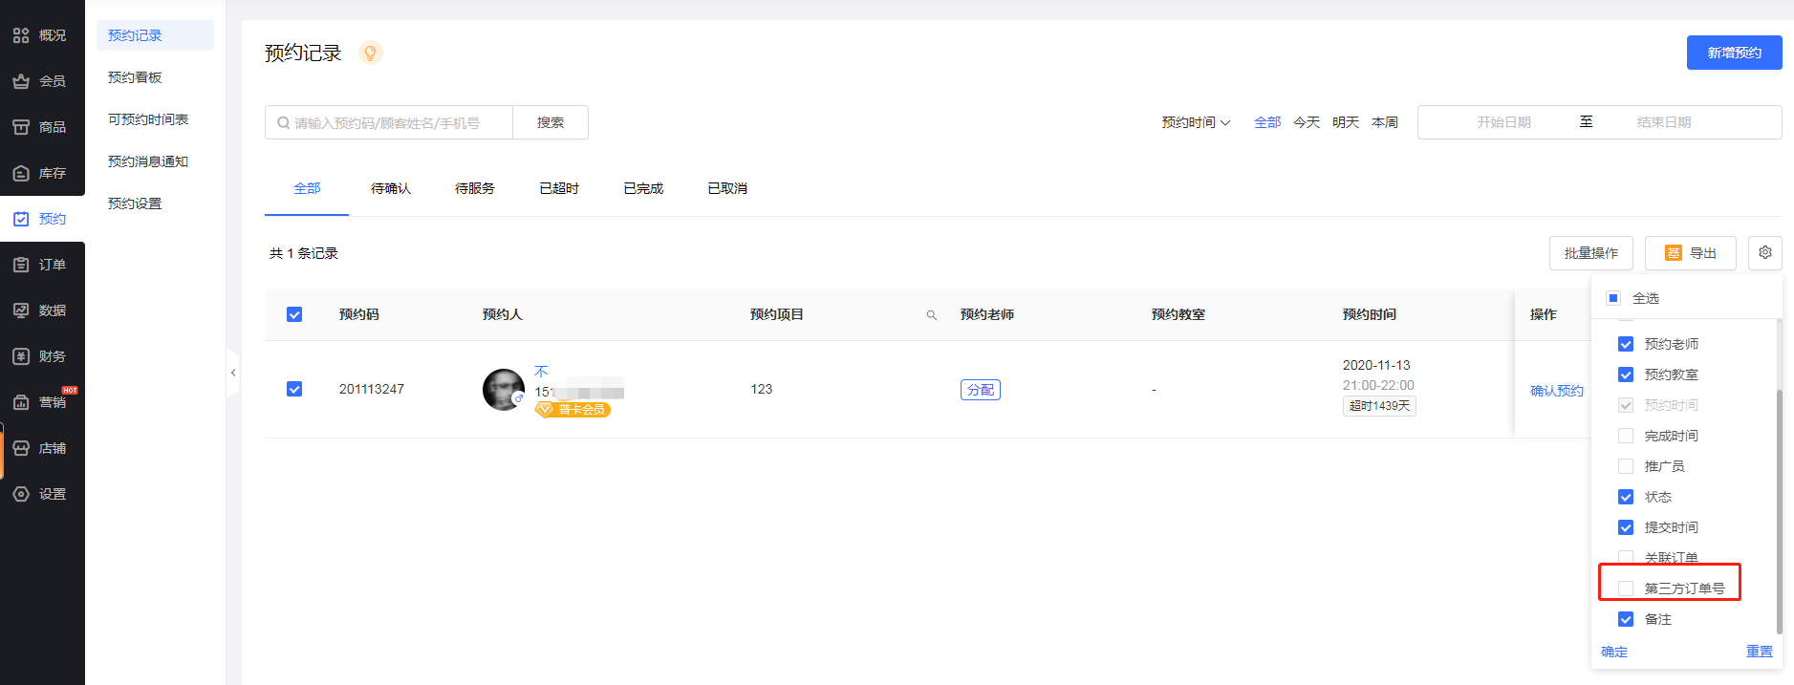Check the 关联订单 column checkbox
The image size is (1794, 685).
pos(1626,558)
